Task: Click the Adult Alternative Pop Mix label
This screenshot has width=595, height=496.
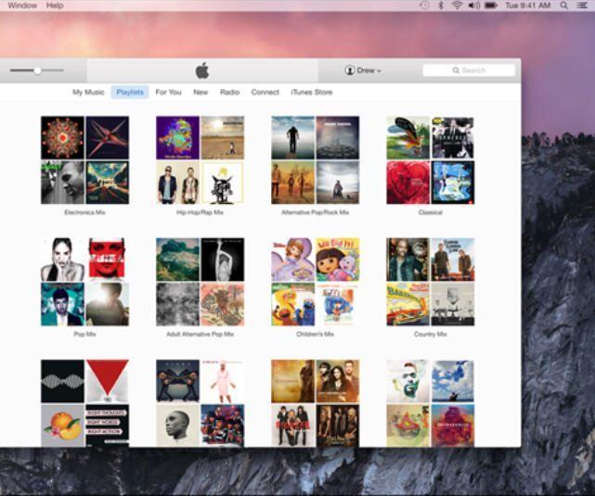Action: coord(200,334)
